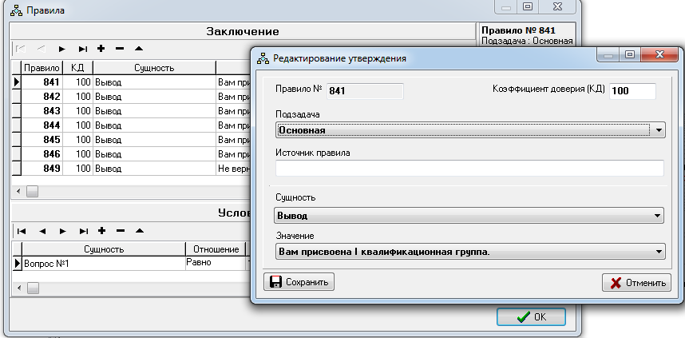The width and height of the screenshot is (685, 338).
Task: Click the Коэффициент доверия field with 100
Action: (x=632, y=91)
